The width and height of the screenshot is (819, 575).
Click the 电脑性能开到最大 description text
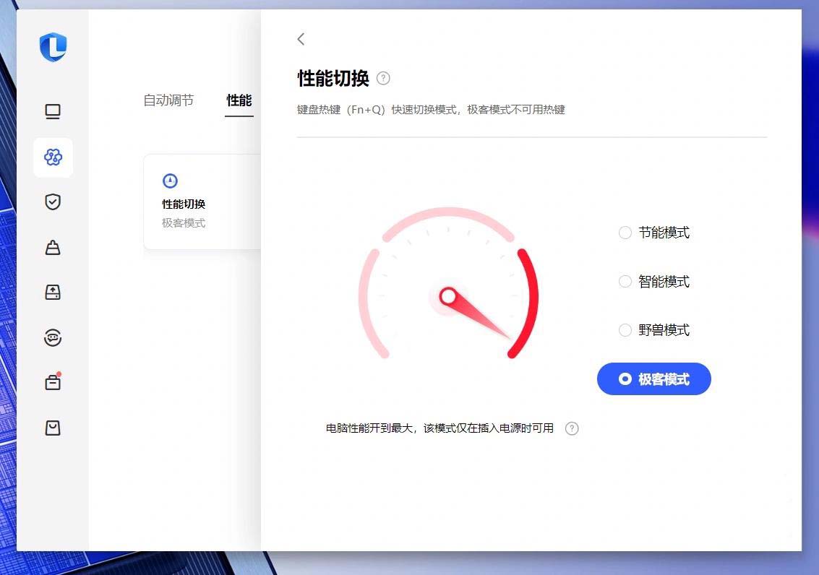[x=439, y=428]
